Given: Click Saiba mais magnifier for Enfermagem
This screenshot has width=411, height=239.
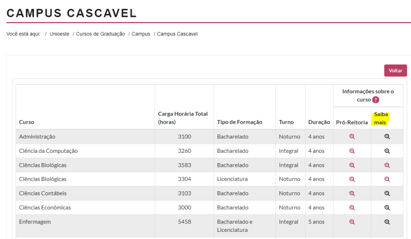Looking at the screenshot, I should (387, 222).
